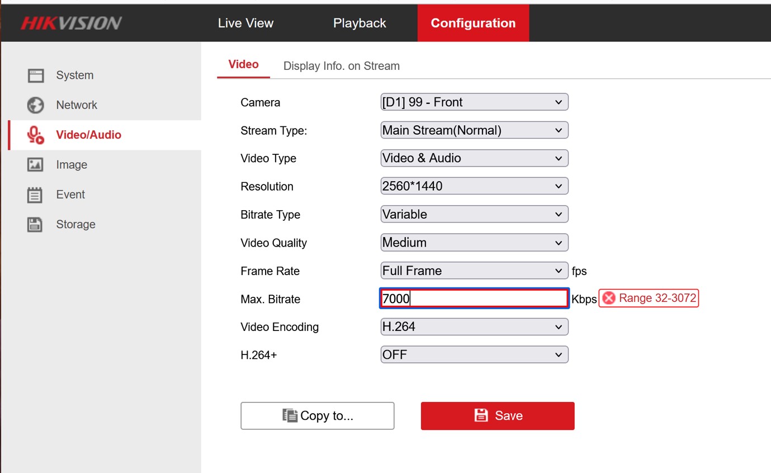Open the Camera dropdown
The image size is (771, 473).
pyautogui.click(x=474, y=102)
